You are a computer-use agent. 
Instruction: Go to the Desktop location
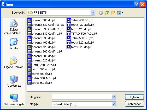coord(14,44)
